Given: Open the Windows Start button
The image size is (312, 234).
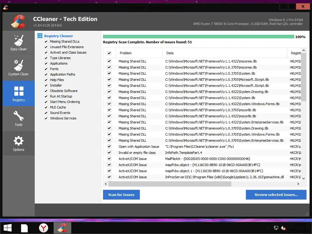Looking at the screenshot, I should pyautogui.click(x=8, y=228).
